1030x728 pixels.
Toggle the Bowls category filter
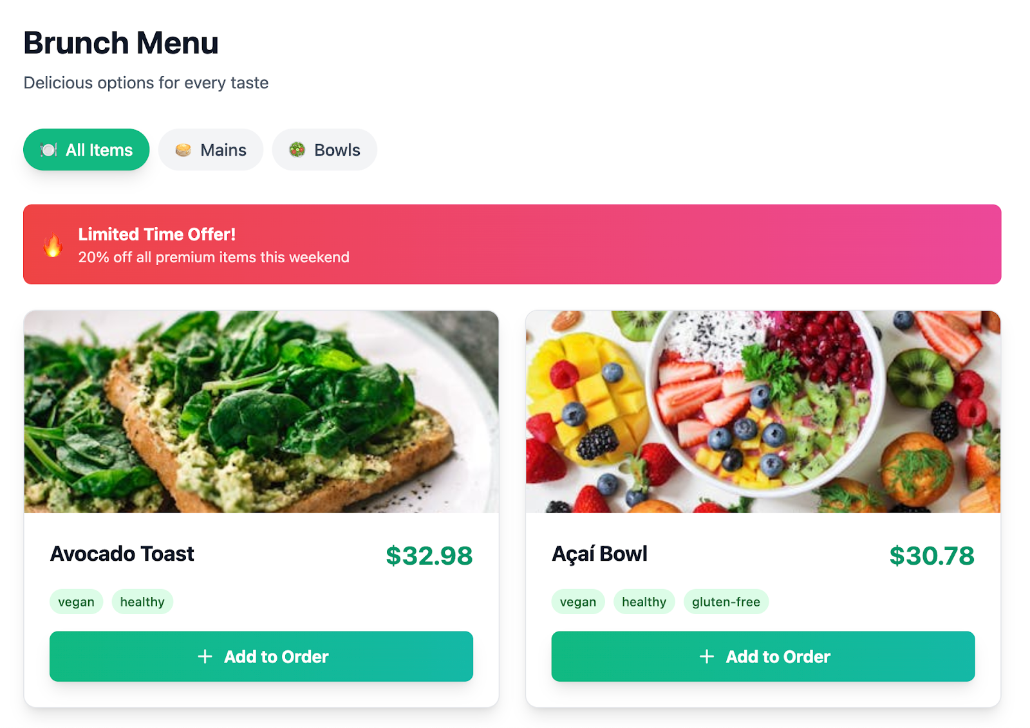pyautogui.click(x=324, y=149)
